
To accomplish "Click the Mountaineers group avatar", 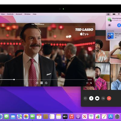I will 110,19.
